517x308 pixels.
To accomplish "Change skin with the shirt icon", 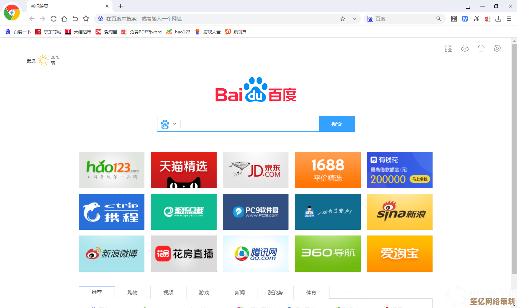I will [481, 48].
